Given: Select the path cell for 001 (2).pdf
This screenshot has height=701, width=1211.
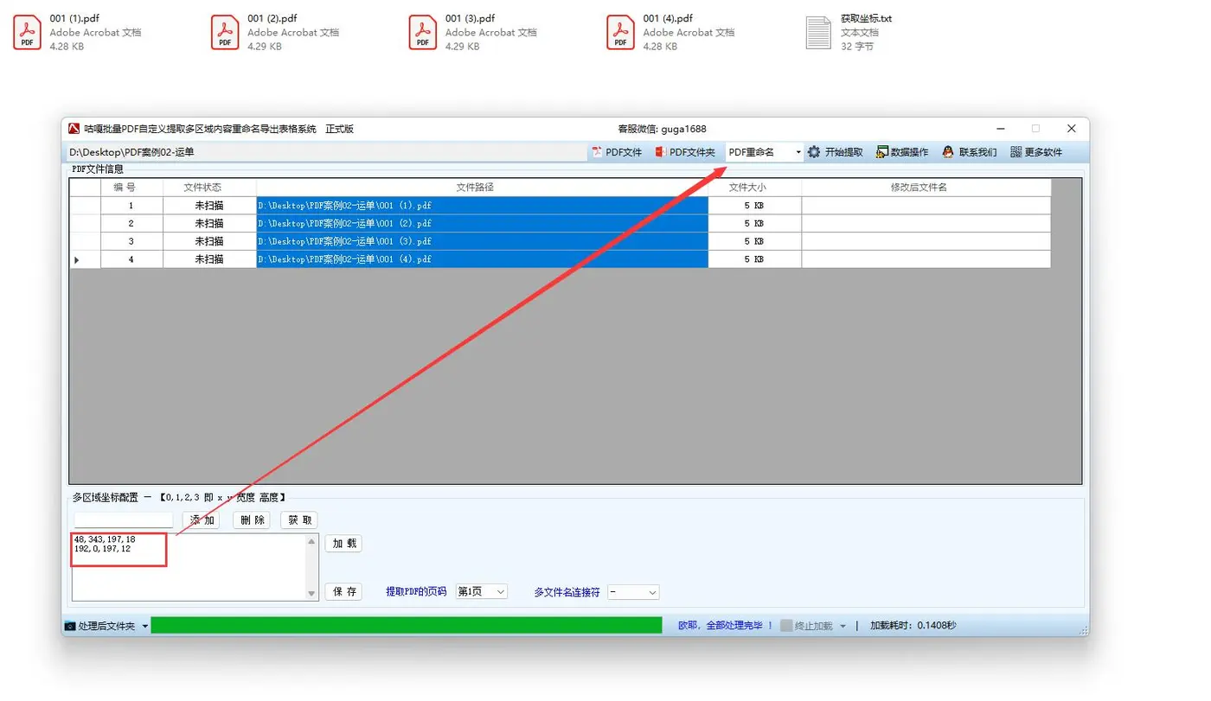Looking at the screenshot, I should point(482,224).
